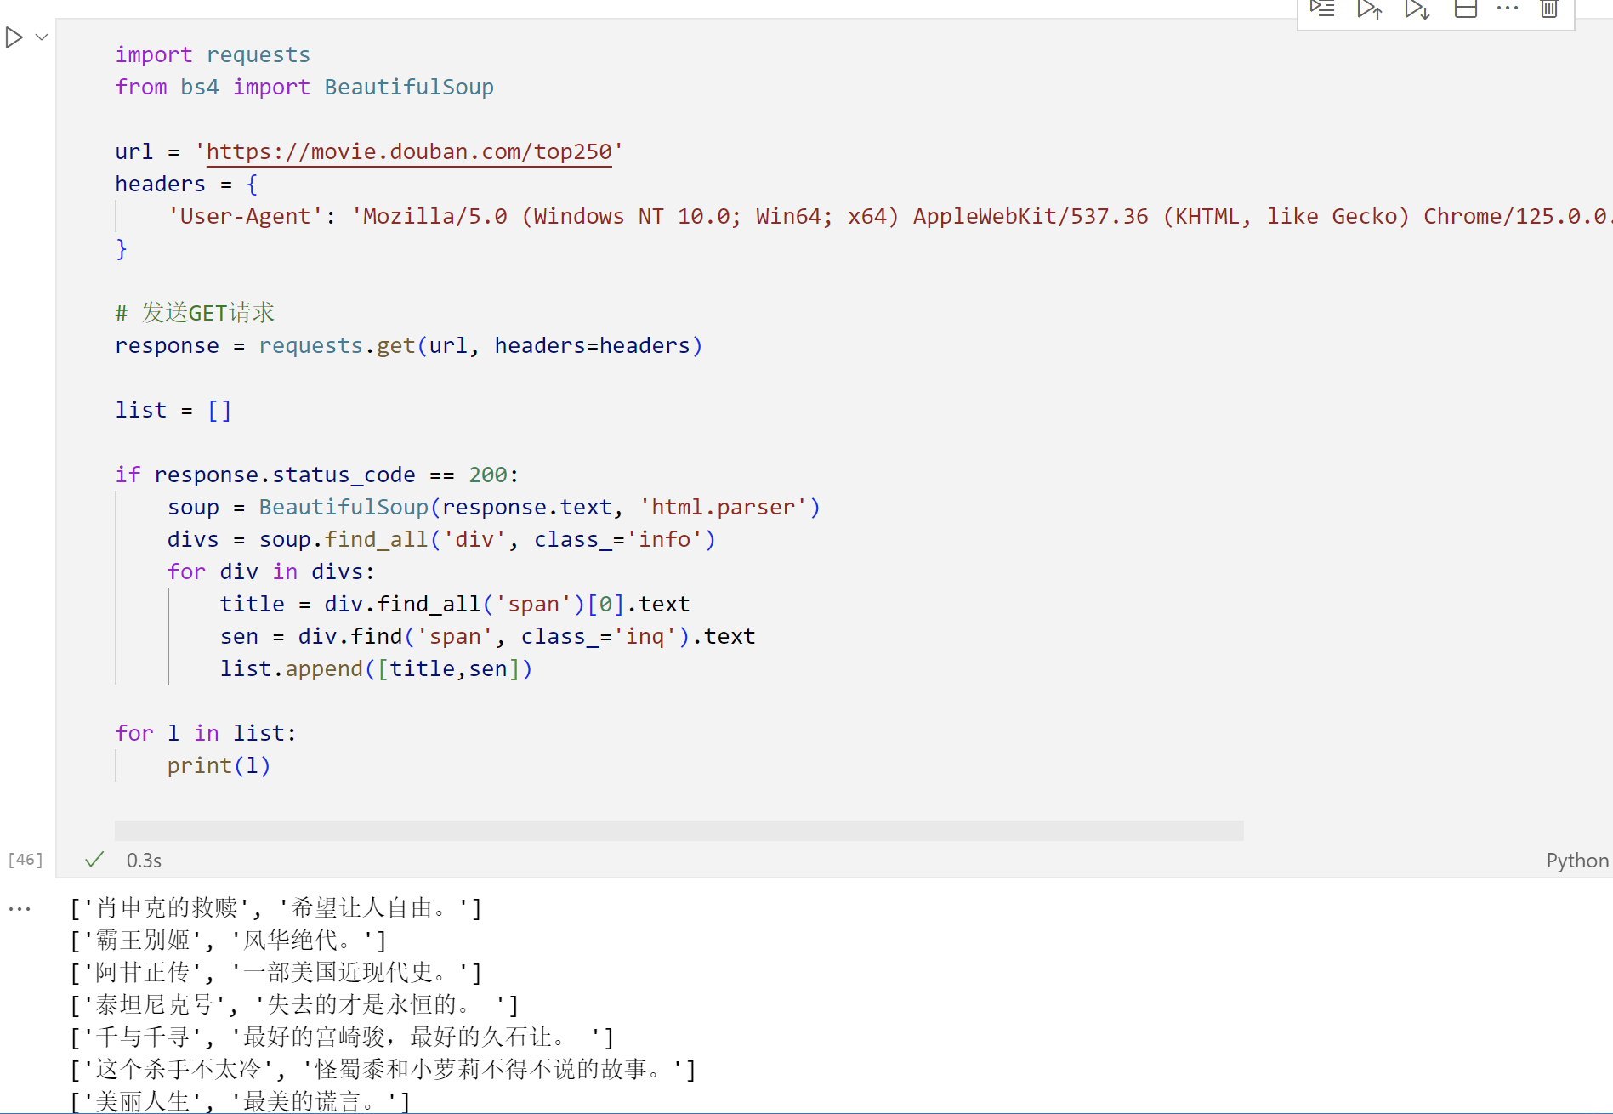
Task: Open the More Actions menu in the cell toolbar
Action: click(x=1506, y=9)
